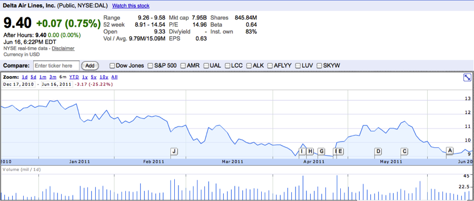Viewport: 474px width, 201px height.
Task: Choose the 1y zoom range
Action: (85, 77)
